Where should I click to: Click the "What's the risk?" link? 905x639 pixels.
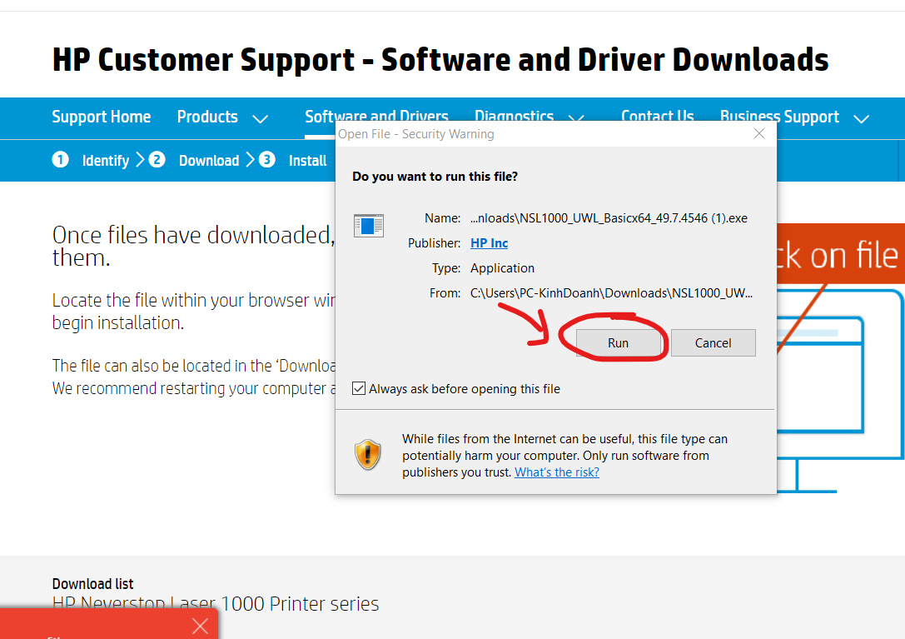point(556,472)
